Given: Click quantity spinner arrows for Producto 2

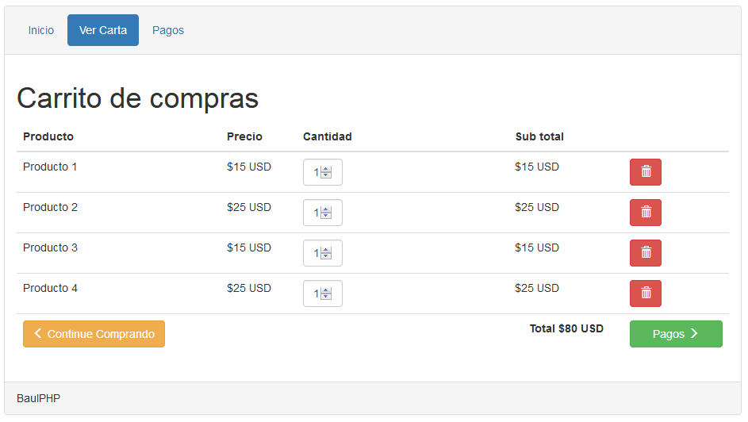Looking at the screenshot, I should (x=326, y=213).
